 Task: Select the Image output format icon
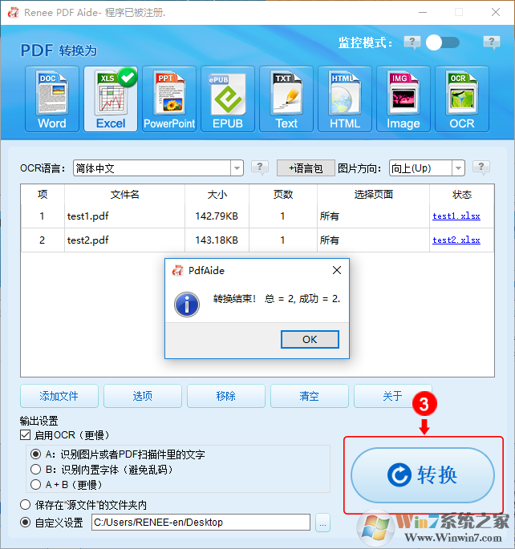coord(403,99)
